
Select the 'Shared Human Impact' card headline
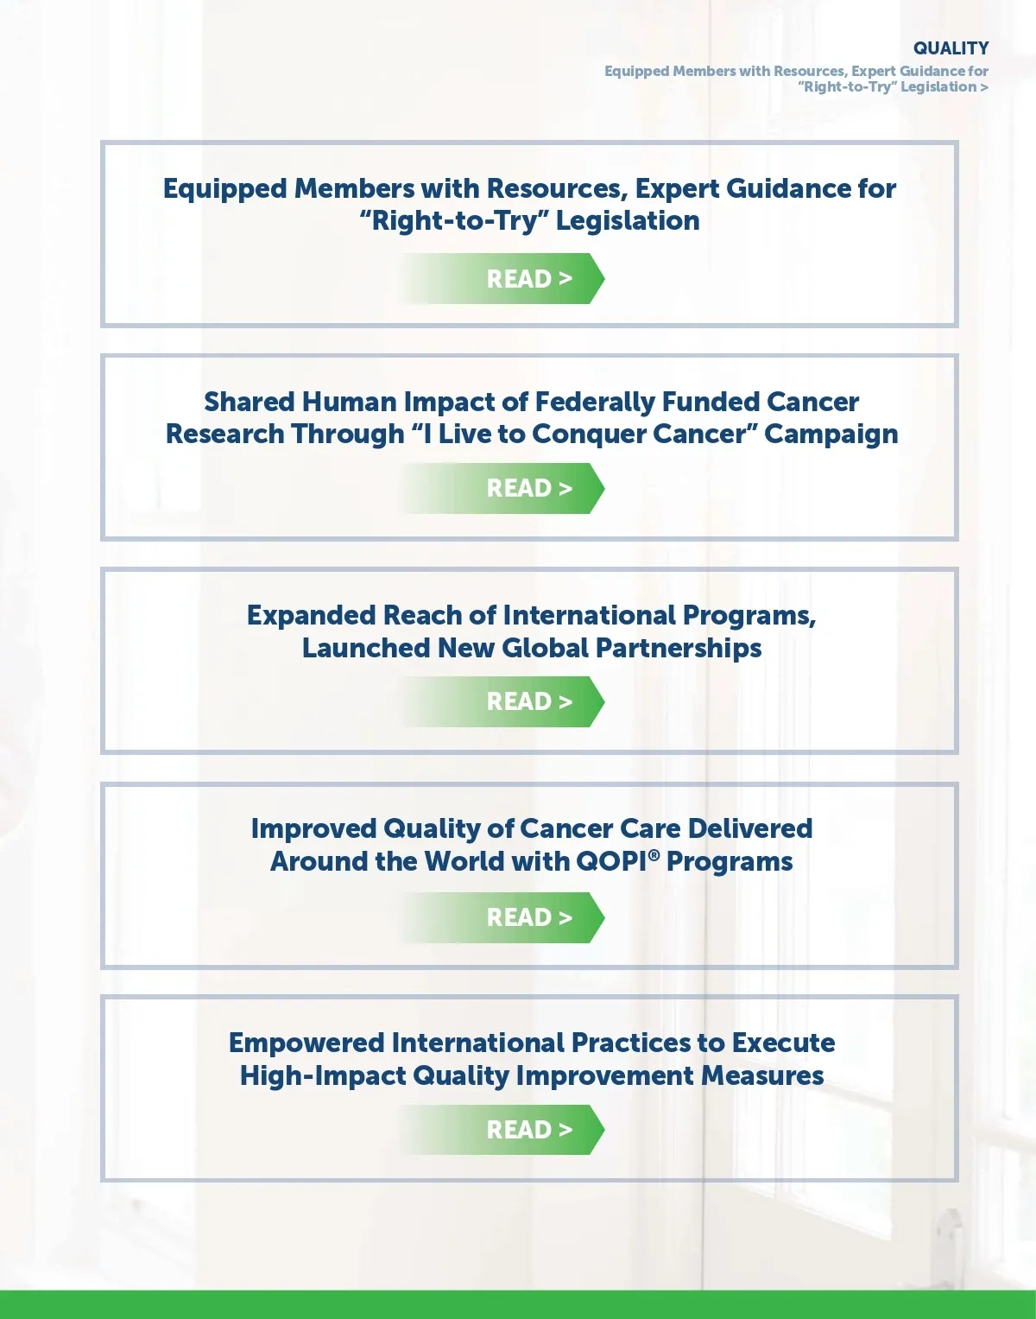coord(531,417)
